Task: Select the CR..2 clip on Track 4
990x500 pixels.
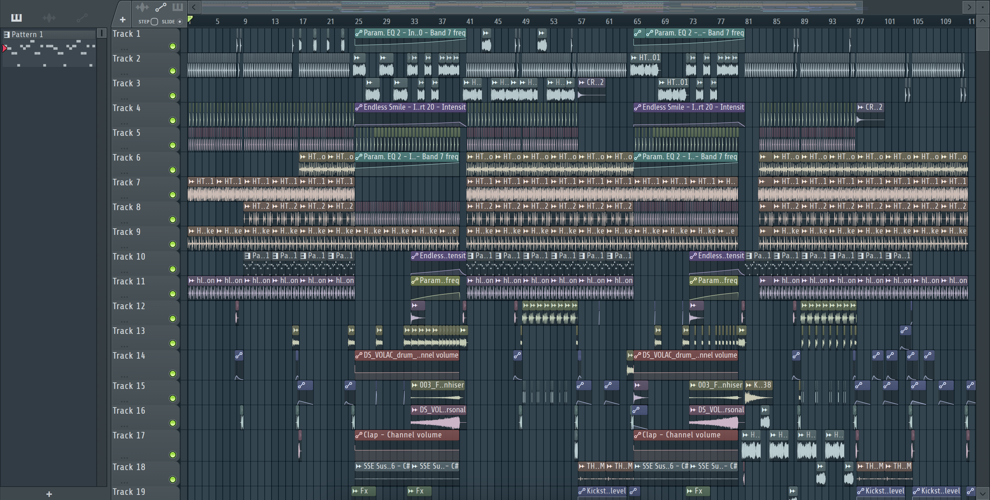Action: (870, 115)
